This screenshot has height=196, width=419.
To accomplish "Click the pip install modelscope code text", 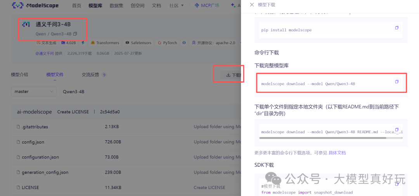I will click(x=286, y=30).
